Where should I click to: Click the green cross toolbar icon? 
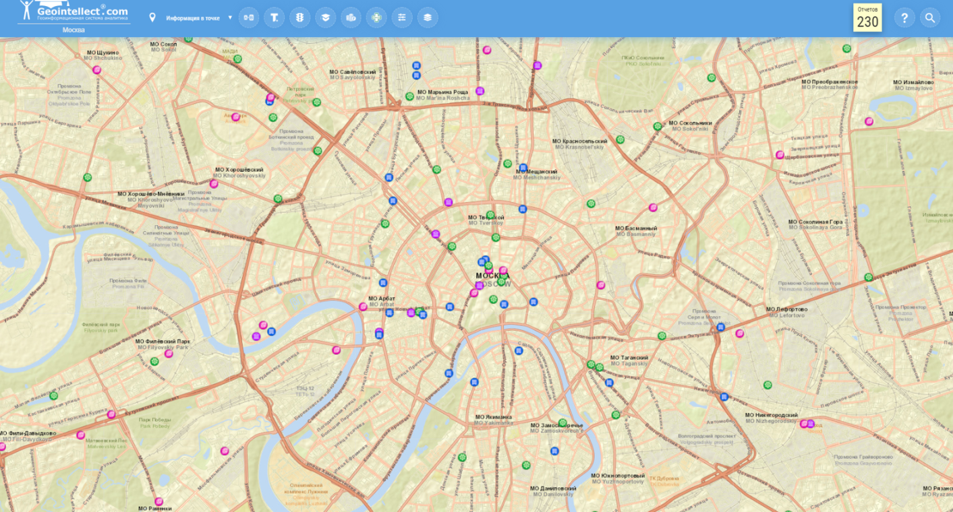coord(376,18)
